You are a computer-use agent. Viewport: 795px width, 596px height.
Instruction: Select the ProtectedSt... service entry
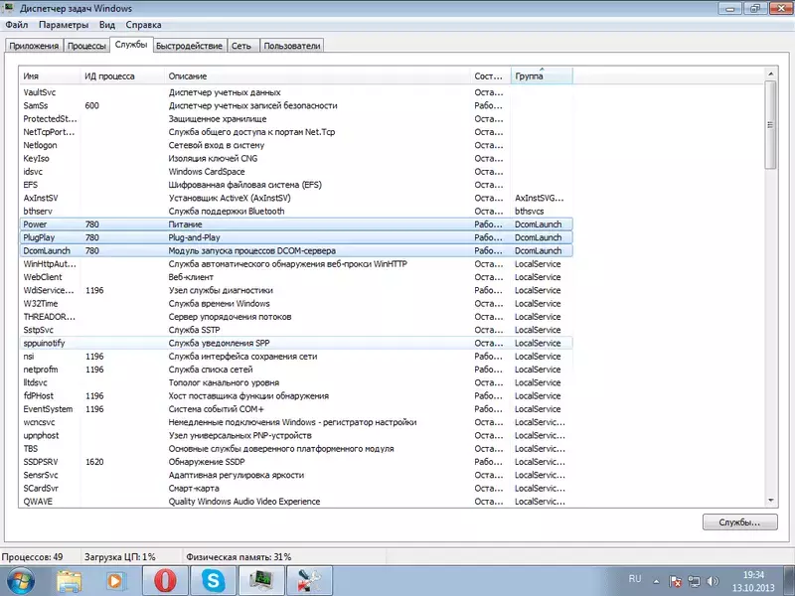[296, 118]
